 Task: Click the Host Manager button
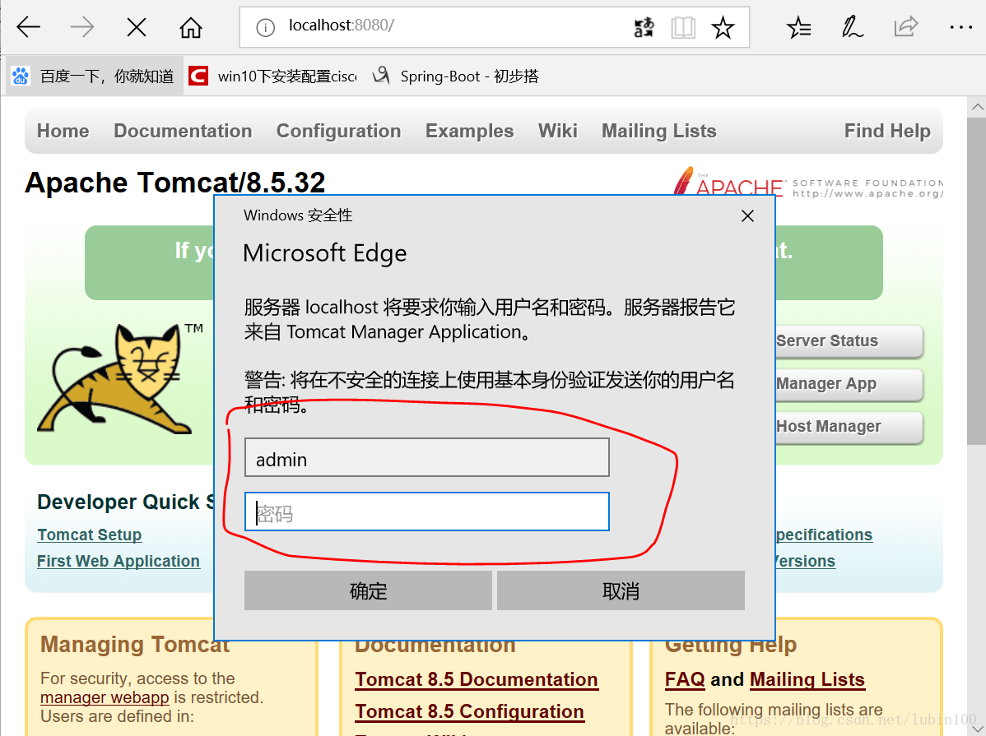click(849, 426)
